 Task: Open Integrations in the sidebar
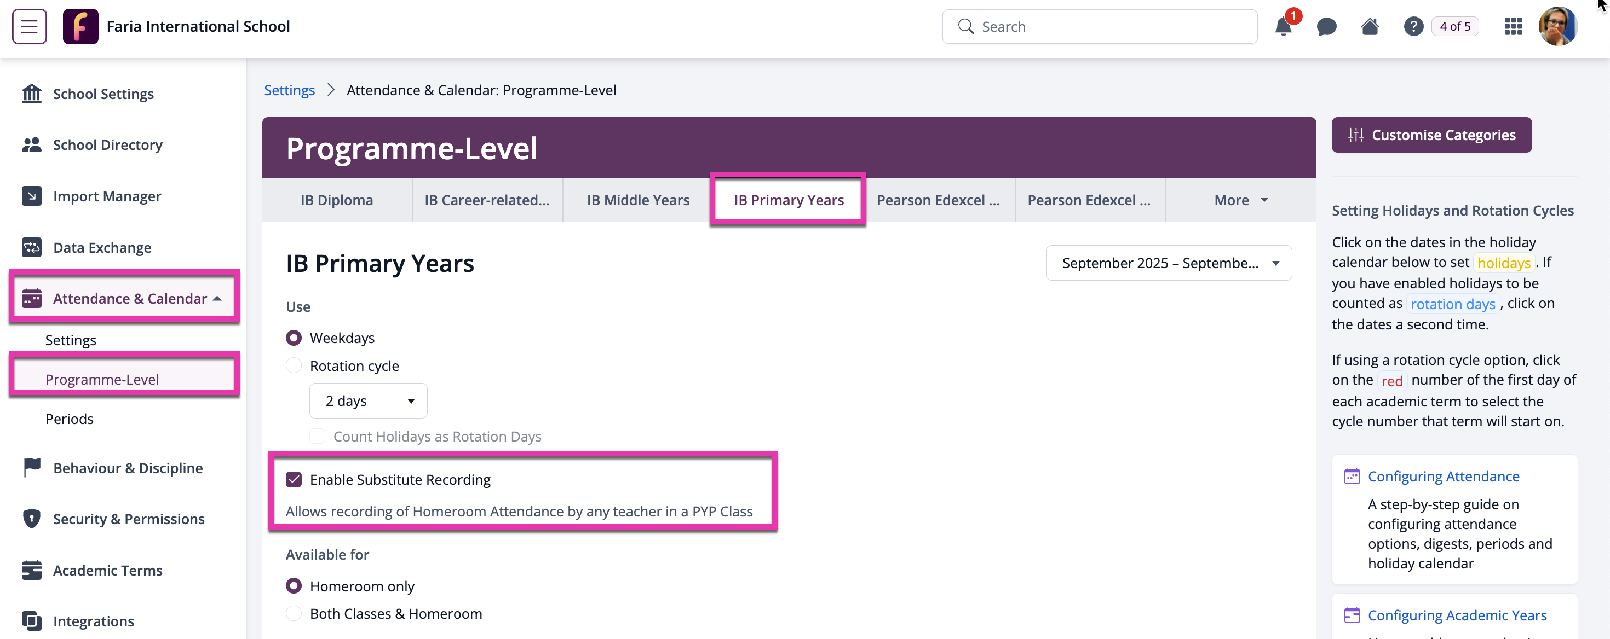93,621
